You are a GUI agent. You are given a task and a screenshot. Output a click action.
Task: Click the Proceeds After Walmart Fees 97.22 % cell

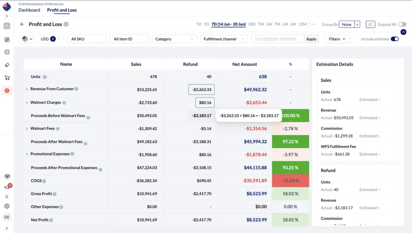[290, 141]
